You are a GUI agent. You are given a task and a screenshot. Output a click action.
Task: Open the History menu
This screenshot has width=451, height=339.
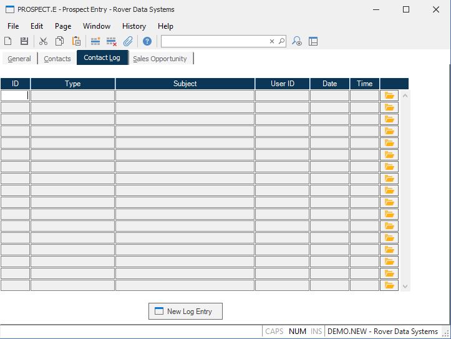[x=133, y=26]
